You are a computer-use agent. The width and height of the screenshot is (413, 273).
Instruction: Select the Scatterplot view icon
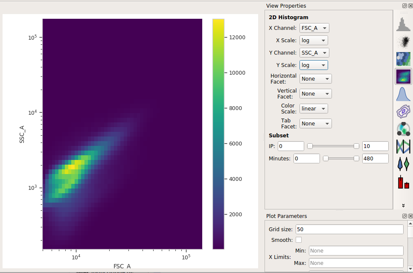(x=403, y=42)
